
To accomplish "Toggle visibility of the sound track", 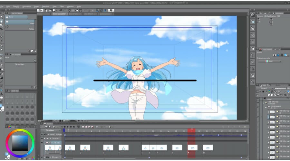I will (42, 134).
